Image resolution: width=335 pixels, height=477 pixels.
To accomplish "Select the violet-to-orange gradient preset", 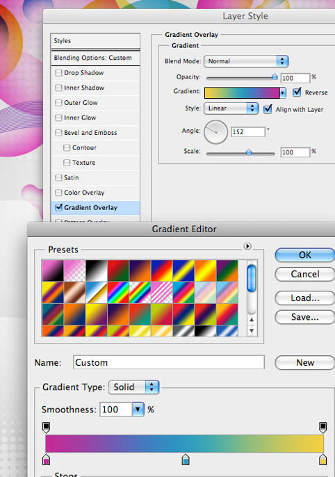I will pyautogui.click(x=140, y=270).
